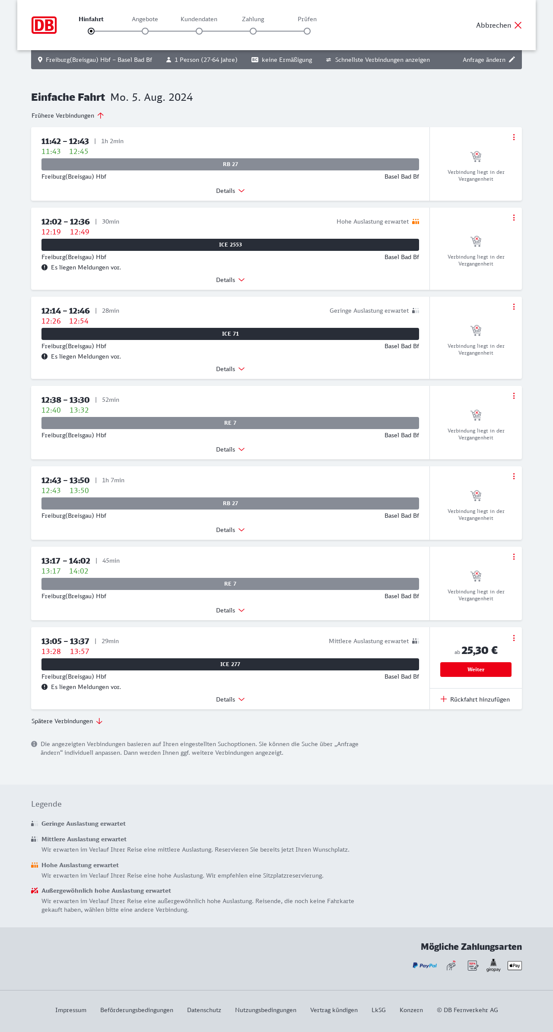Click the DB logo
Image resolution: width=553 pixels, height=1032 pixels.
point(44,25)
